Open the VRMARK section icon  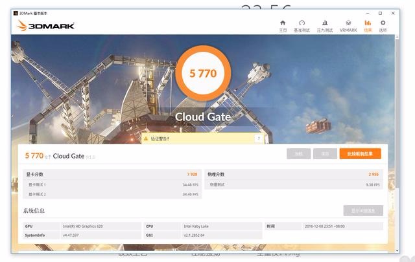(348, 24)
